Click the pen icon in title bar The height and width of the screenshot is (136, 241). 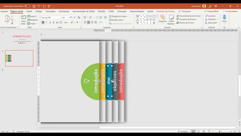pos(210,6)
